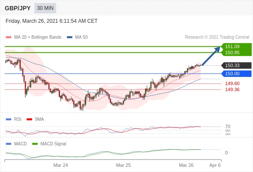Screen dimensions: 253x172
Task: Toggle the MA 50 legend label
Action: coord(81,37)
